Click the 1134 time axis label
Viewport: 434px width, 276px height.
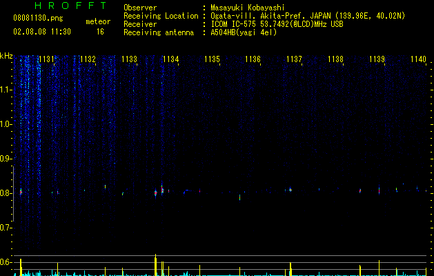171,59
